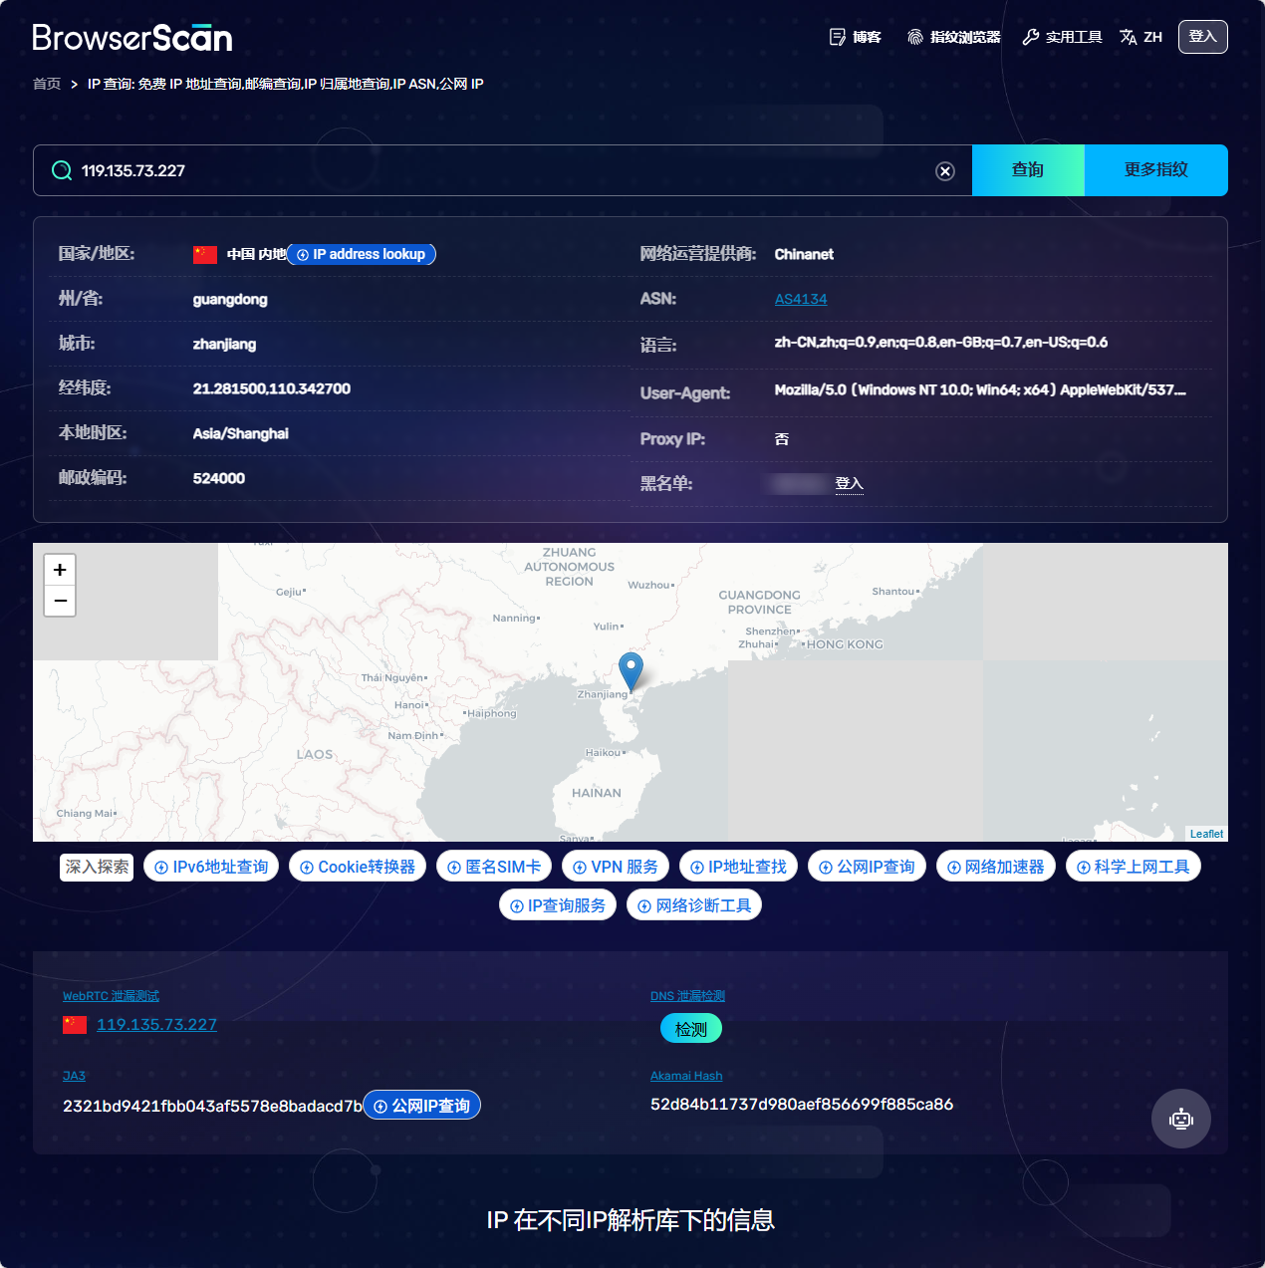Open the AS4134 ASN link
Viewport: 1265px width, 1268px height.
click(x=801, y=299)
